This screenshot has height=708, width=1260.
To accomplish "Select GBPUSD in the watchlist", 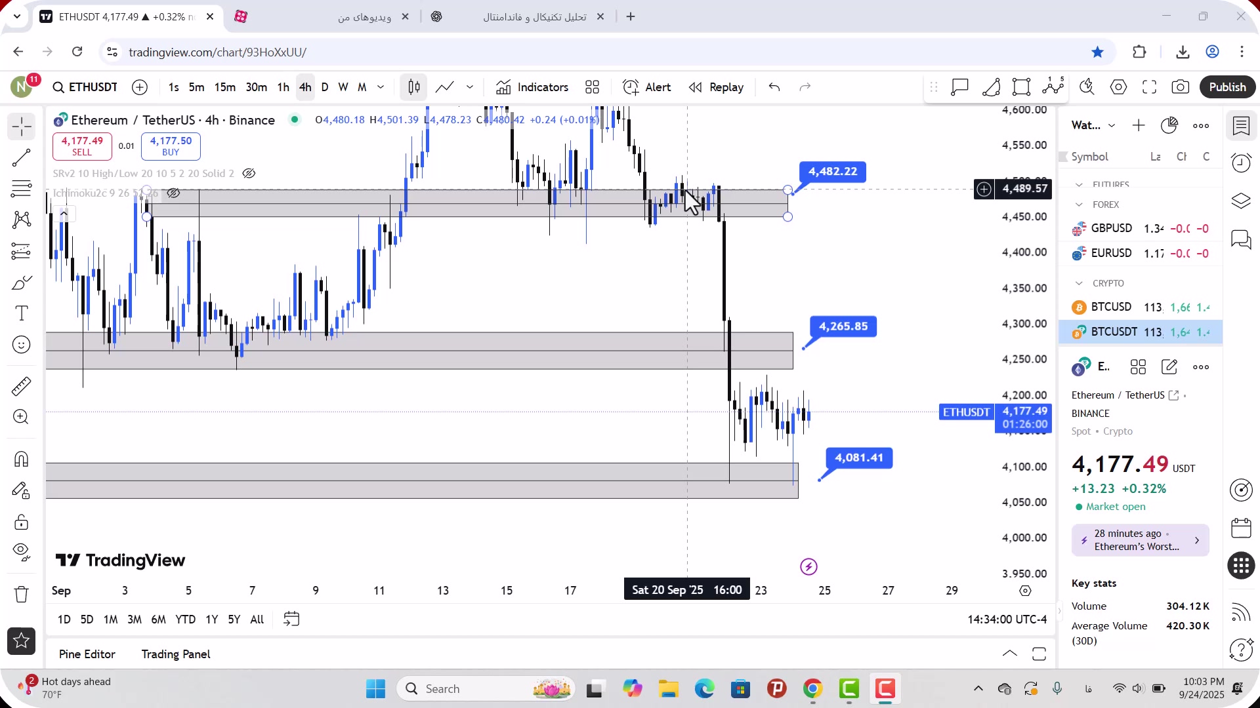I will 1141,229.
